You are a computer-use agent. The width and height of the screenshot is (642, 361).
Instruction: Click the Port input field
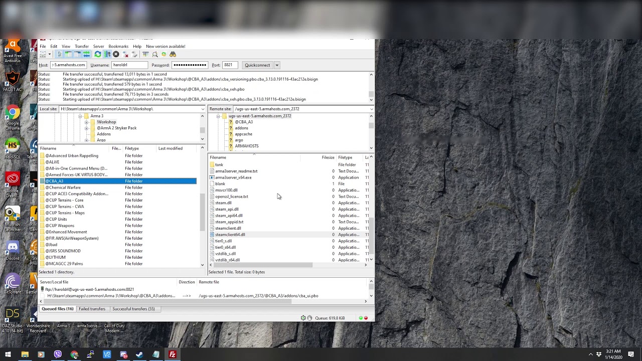(x=230, y=65)
